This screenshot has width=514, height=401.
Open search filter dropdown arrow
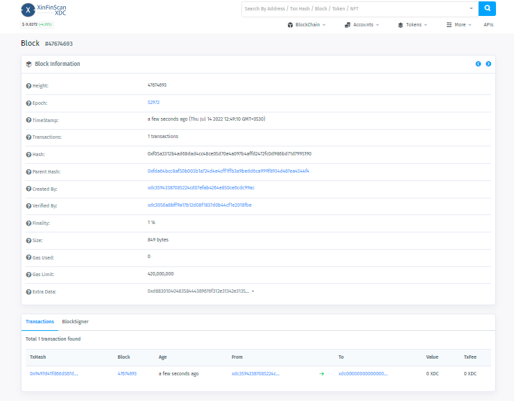click(x=472, y=8)
